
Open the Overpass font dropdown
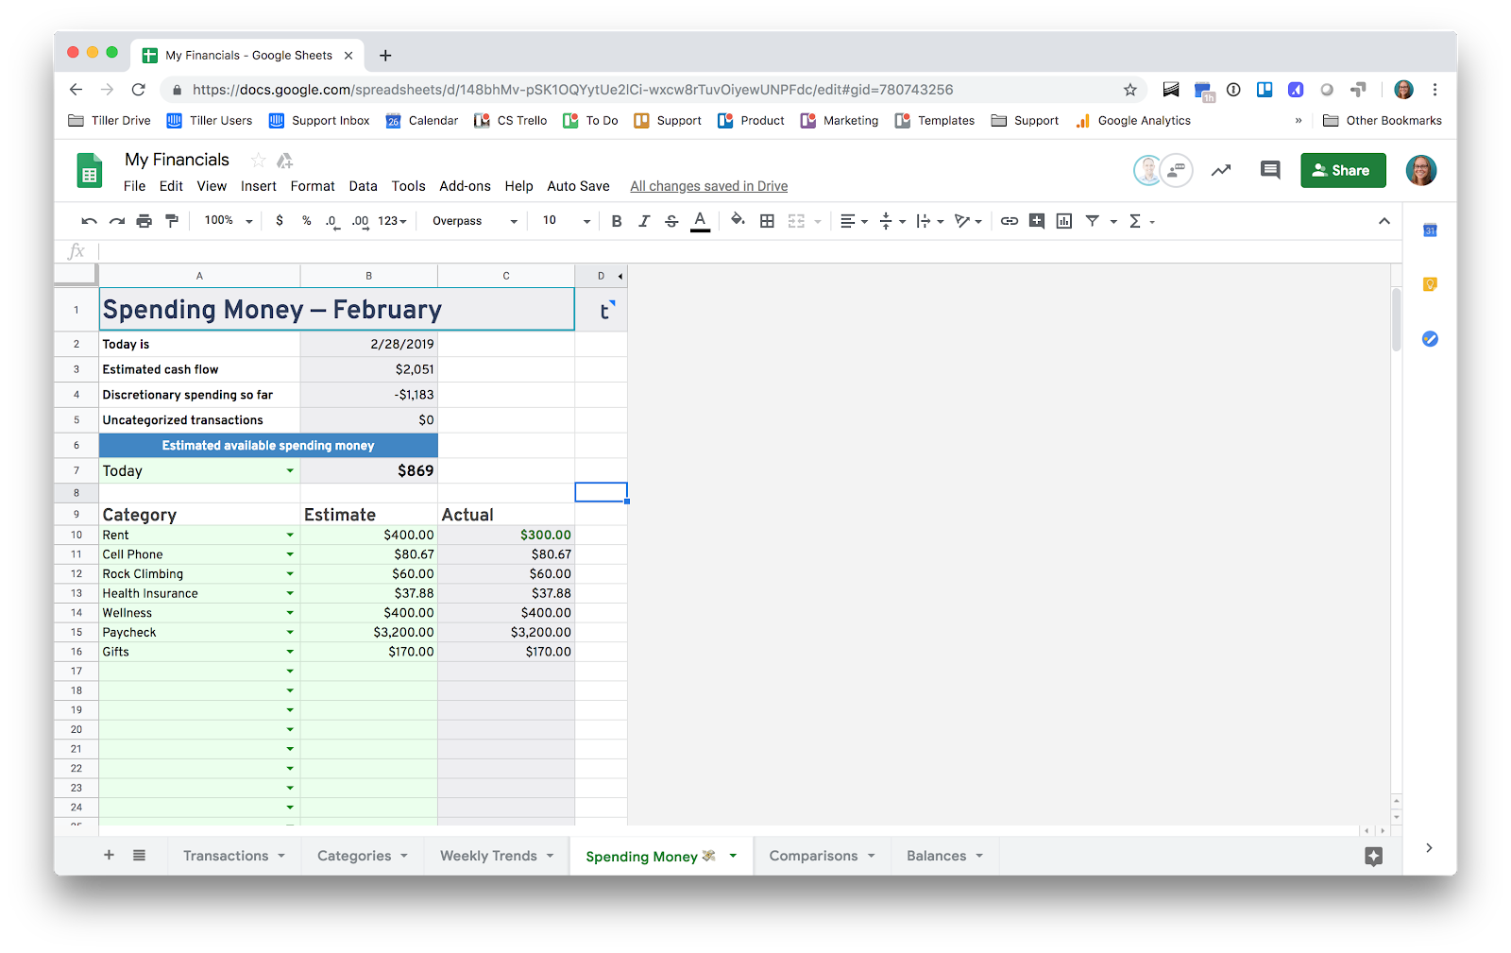click(470, 220)
